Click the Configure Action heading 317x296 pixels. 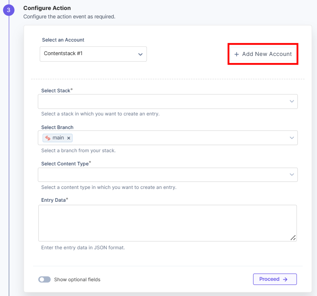47,8
